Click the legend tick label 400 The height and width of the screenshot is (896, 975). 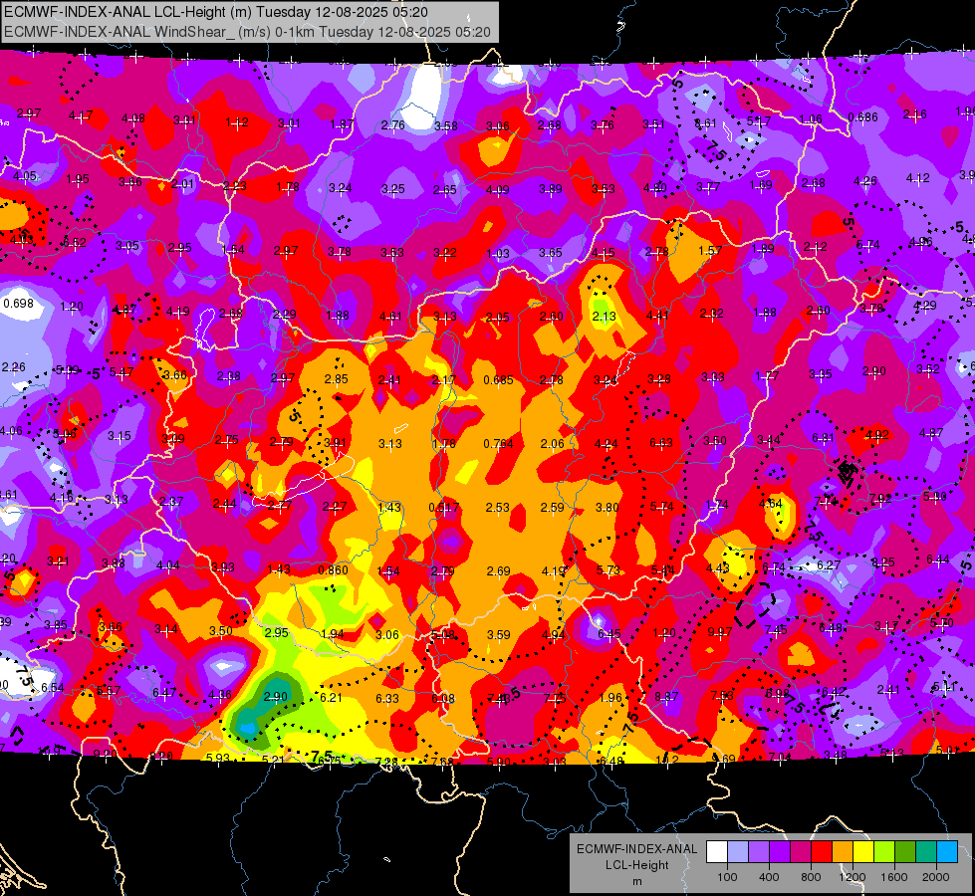click(x=769, y=877)
